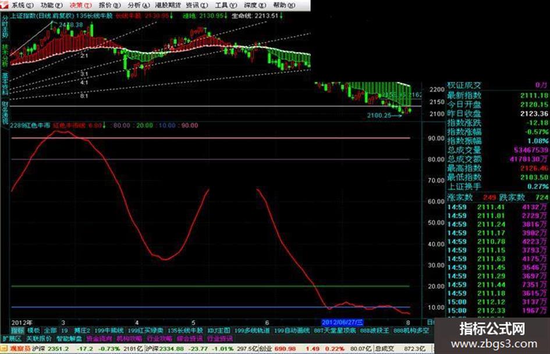Click the 跌家数 count 724
This screenshot has height=354, width=550.
click(x=542, y=197)
